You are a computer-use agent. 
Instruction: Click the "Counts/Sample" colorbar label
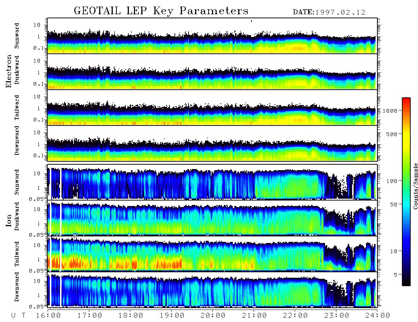click(x=415, y=186)
